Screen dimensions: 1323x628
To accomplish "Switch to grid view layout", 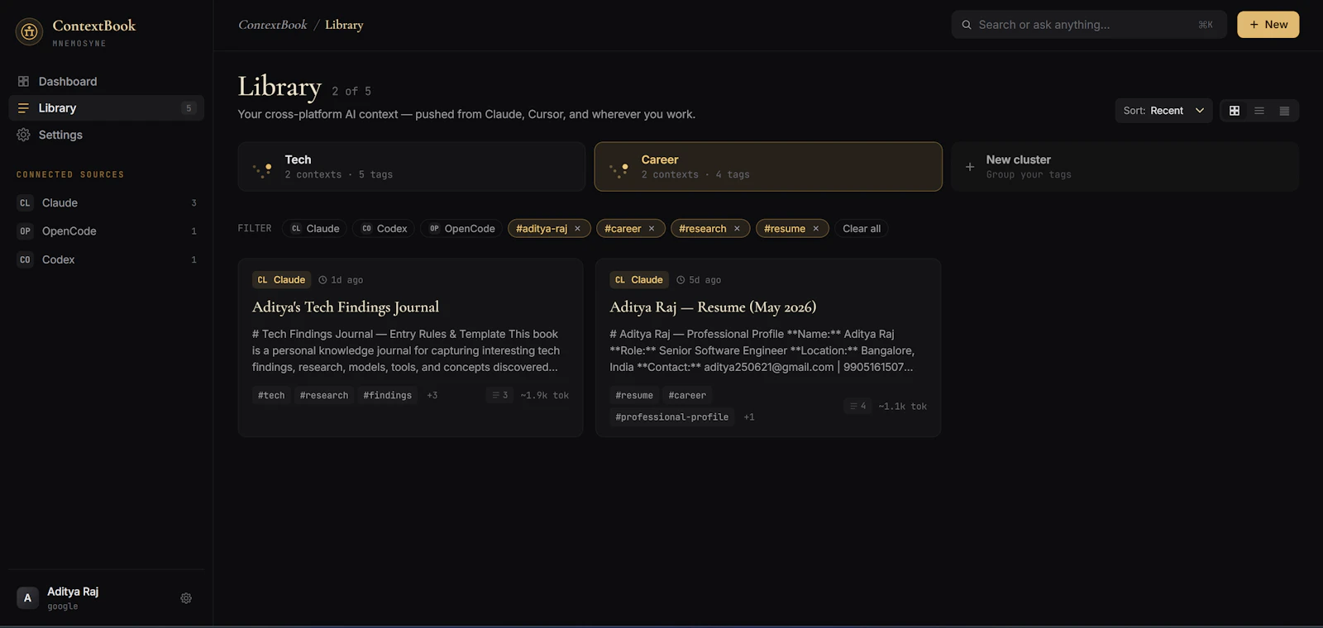I will click(x=1235, y=111).
